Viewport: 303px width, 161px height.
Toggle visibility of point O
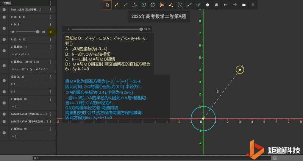click(4, 17)
